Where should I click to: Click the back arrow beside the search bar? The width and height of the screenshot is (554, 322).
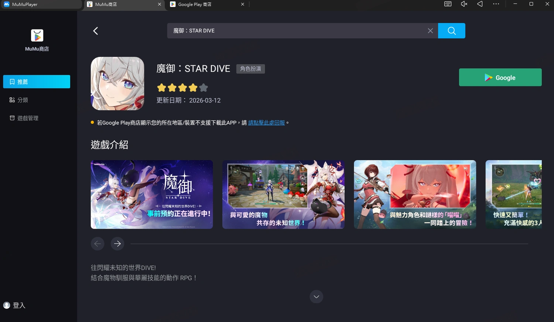(x=95, y=31)
